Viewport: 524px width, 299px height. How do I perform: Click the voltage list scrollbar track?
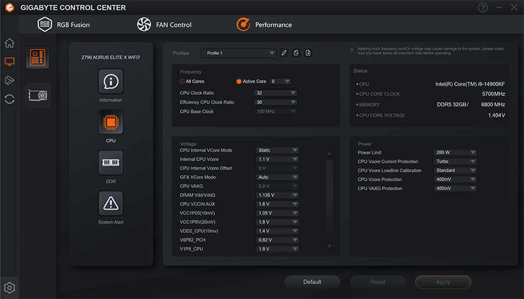point(329,200)
